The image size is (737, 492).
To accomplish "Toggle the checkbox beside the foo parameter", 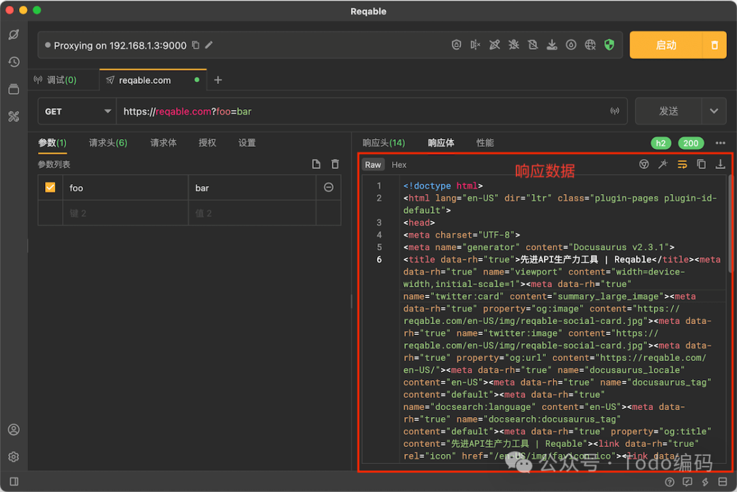I will (50, 188).
